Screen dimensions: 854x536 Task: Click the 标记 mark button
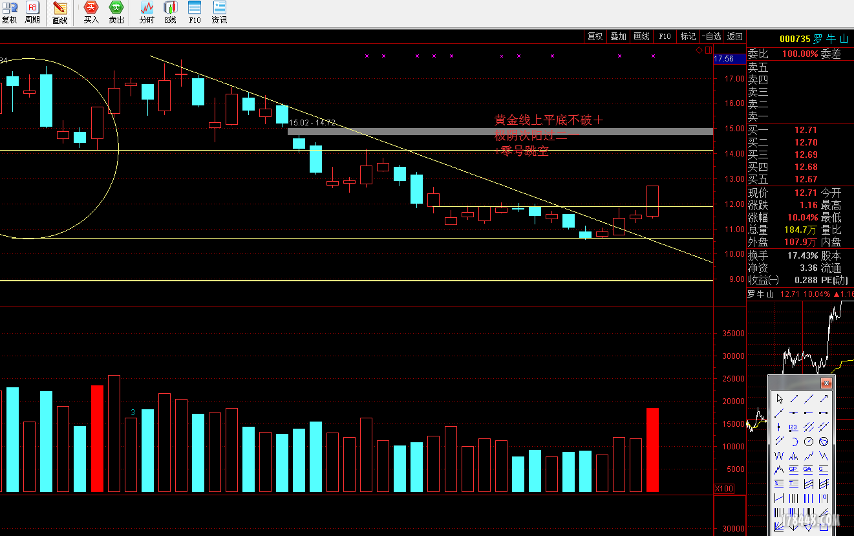[688, 37]
